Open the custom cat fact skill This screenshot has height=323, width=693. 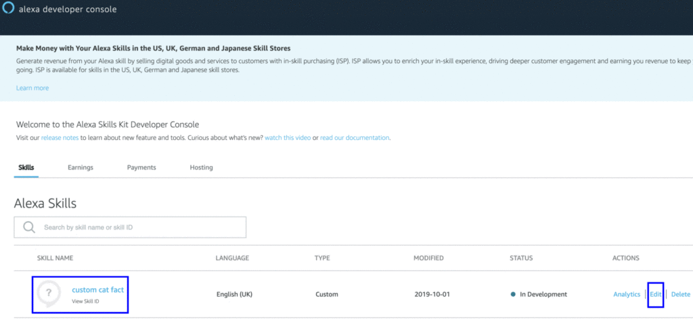tap(97, 290)
